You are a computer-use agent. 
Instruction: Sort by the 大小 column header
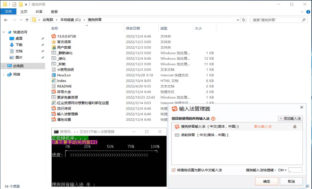pyautogui.click(x=204, y=28)
